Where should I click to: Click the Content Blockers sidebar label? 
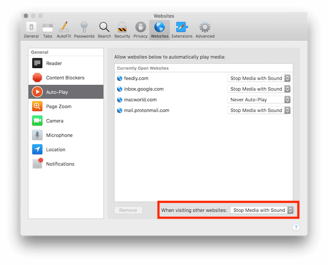65,78
